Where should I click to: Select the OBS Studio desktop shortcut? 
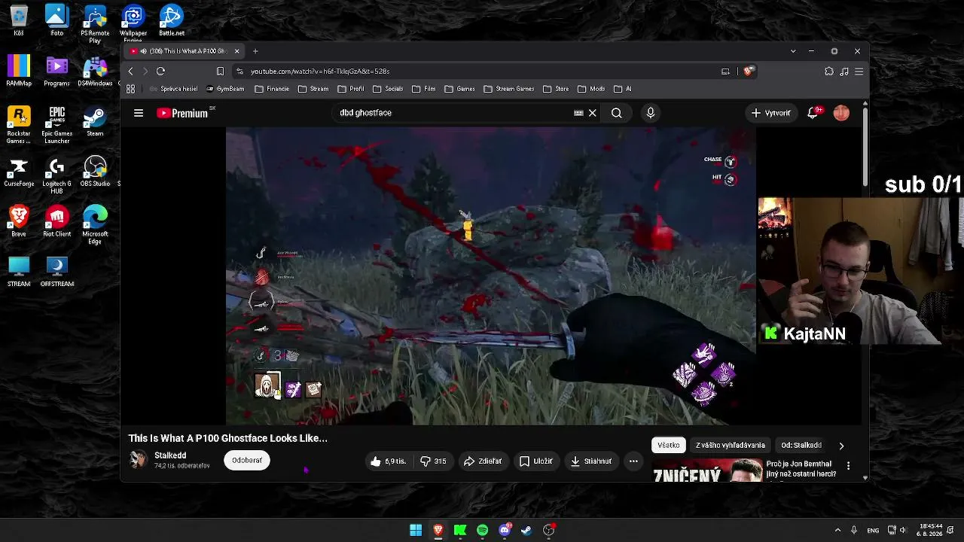pyautogui.click(x=95, y=172)
